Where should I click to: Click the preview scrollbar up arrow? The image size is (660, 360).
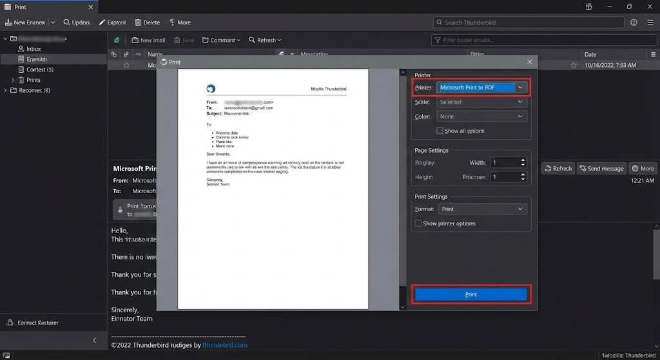[x=403, y=73]
